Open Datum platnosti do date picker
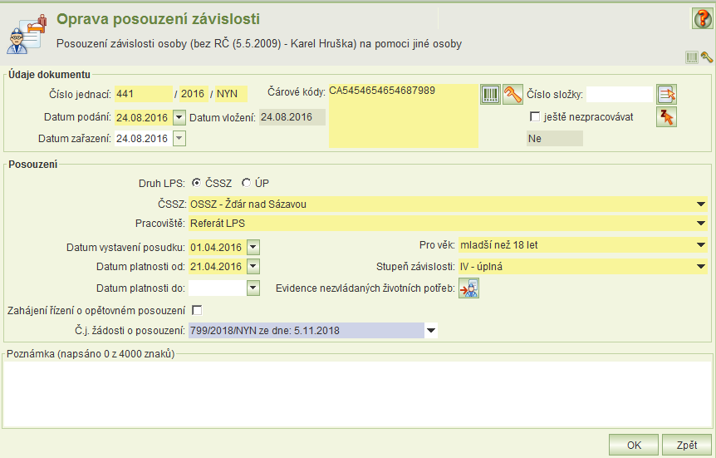716x458 pixels. point(253,288)
